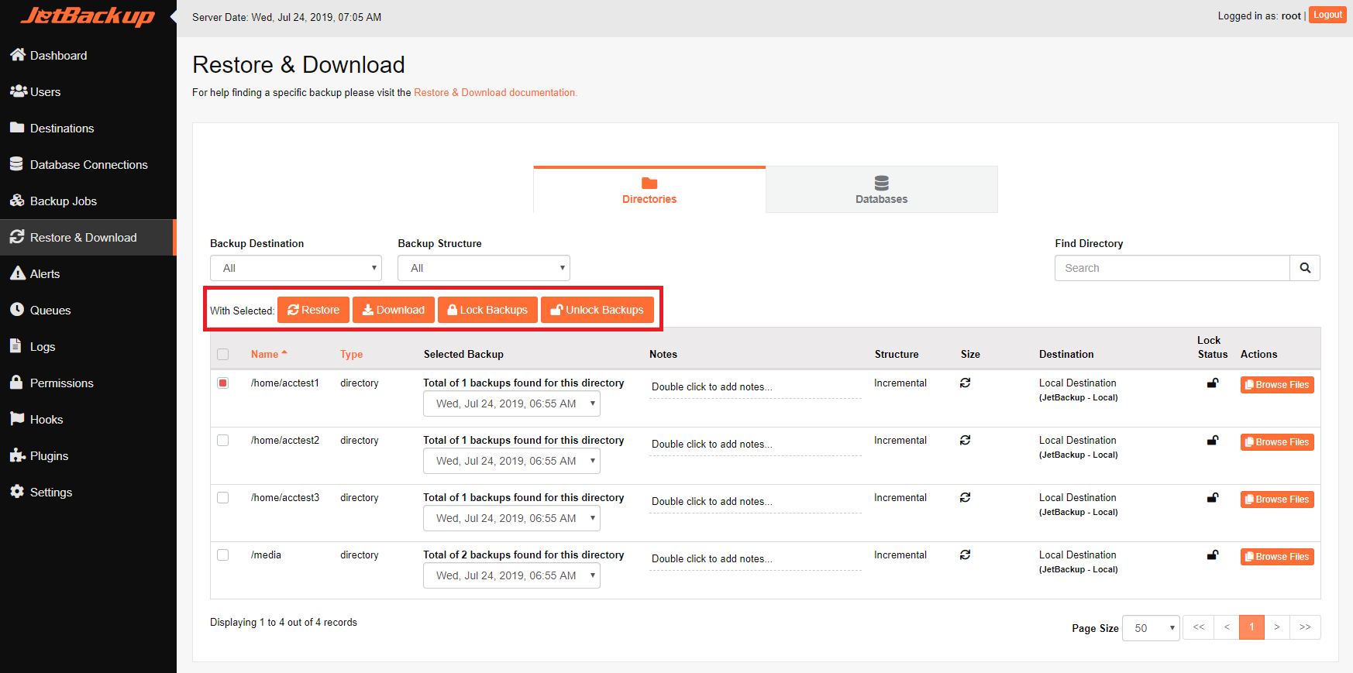The width and height of the screenshot is (1353, 673).
Task: Open Destinations in the sidebar
Action: pos(88,128)
